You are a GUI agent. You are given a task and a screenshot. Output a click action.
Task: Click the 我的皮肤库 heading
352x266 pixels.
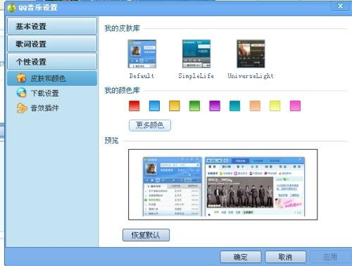click(x=122, y=28)
